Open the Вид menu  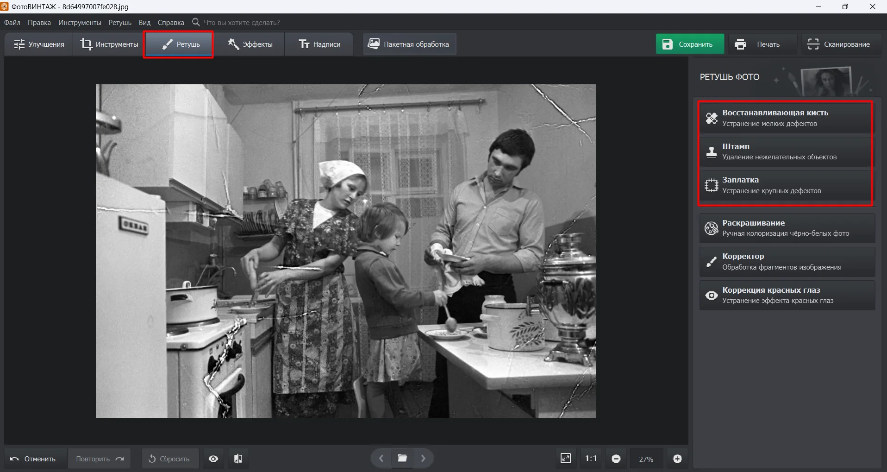coord(144,23)
